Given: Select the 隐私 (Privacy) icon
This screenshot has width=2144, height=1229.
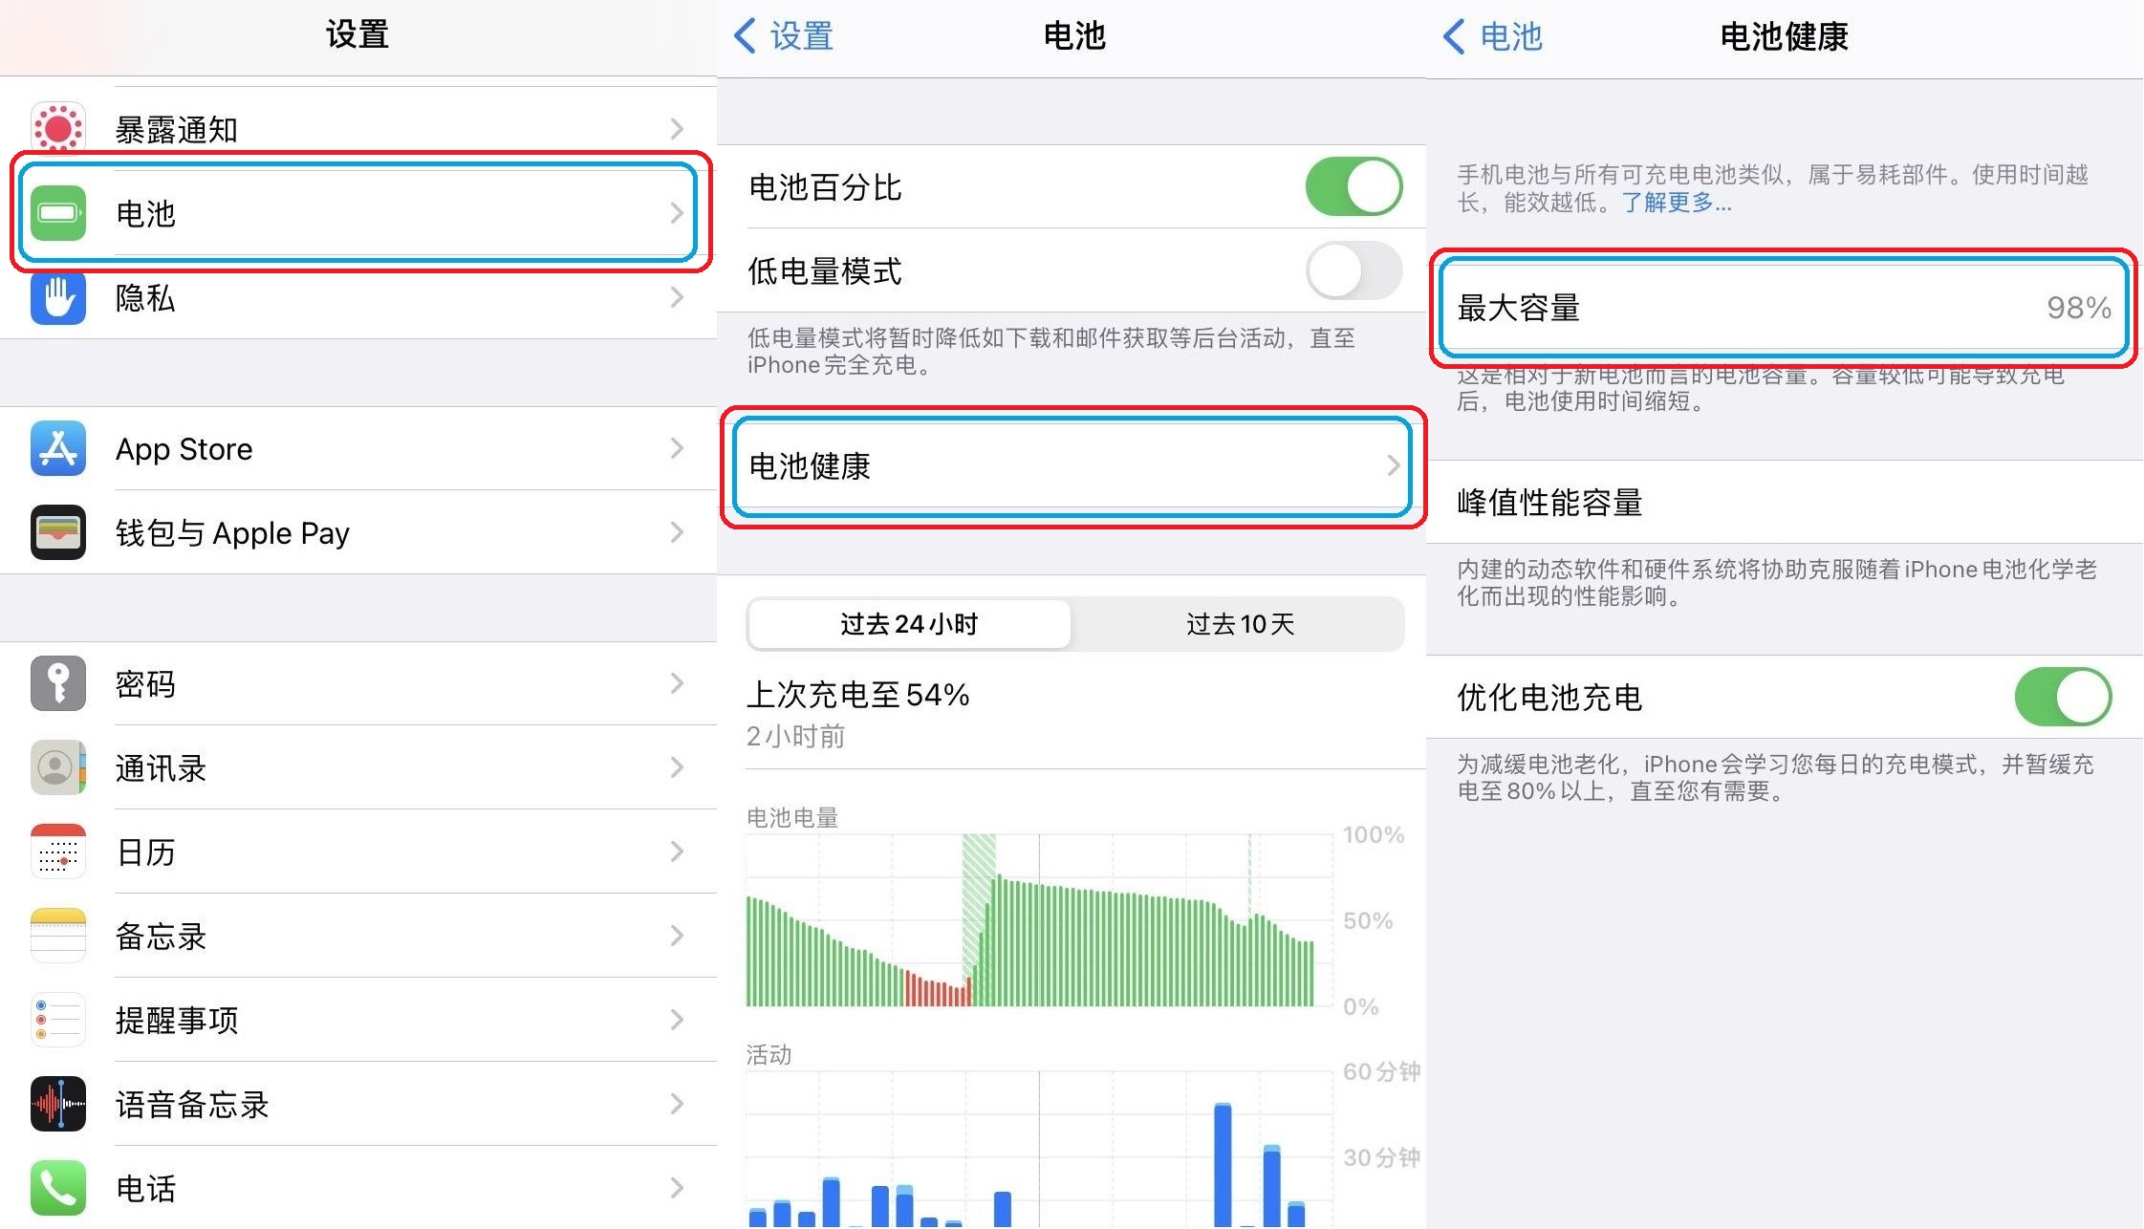Looking at the screenshot, I should [58, 299].
